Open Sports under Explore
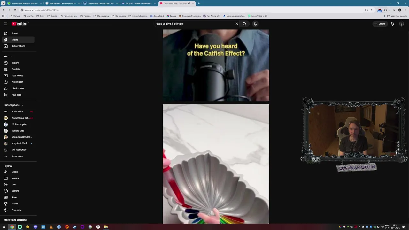The width and height of the screenshot is (409, 230). [18, 204]
